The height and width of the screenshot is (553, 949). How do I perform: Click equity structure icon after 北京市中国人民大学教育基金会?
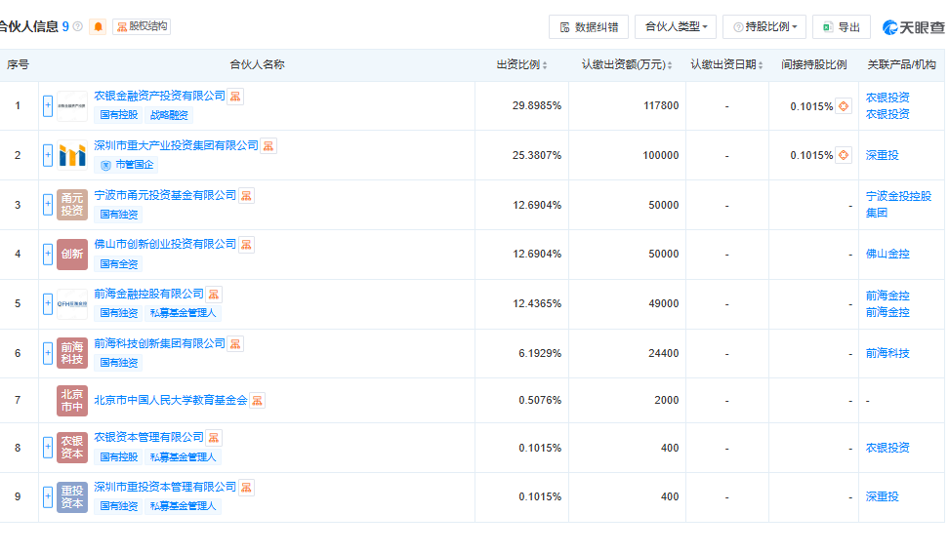[x=257, y=400]
